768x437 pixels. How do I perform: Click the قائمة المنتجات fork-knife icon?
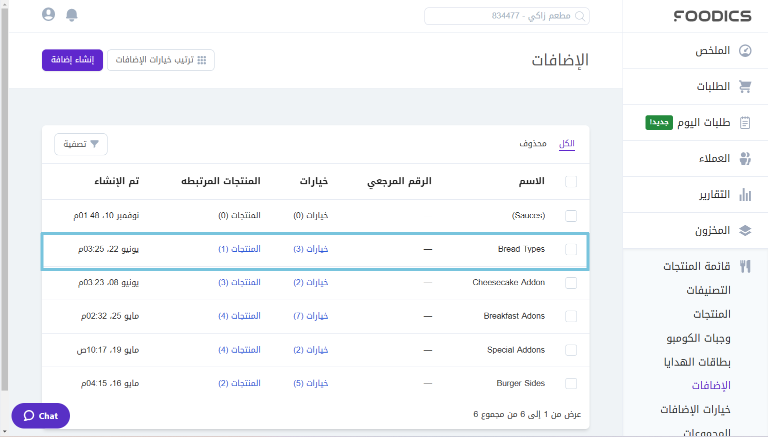745,266
